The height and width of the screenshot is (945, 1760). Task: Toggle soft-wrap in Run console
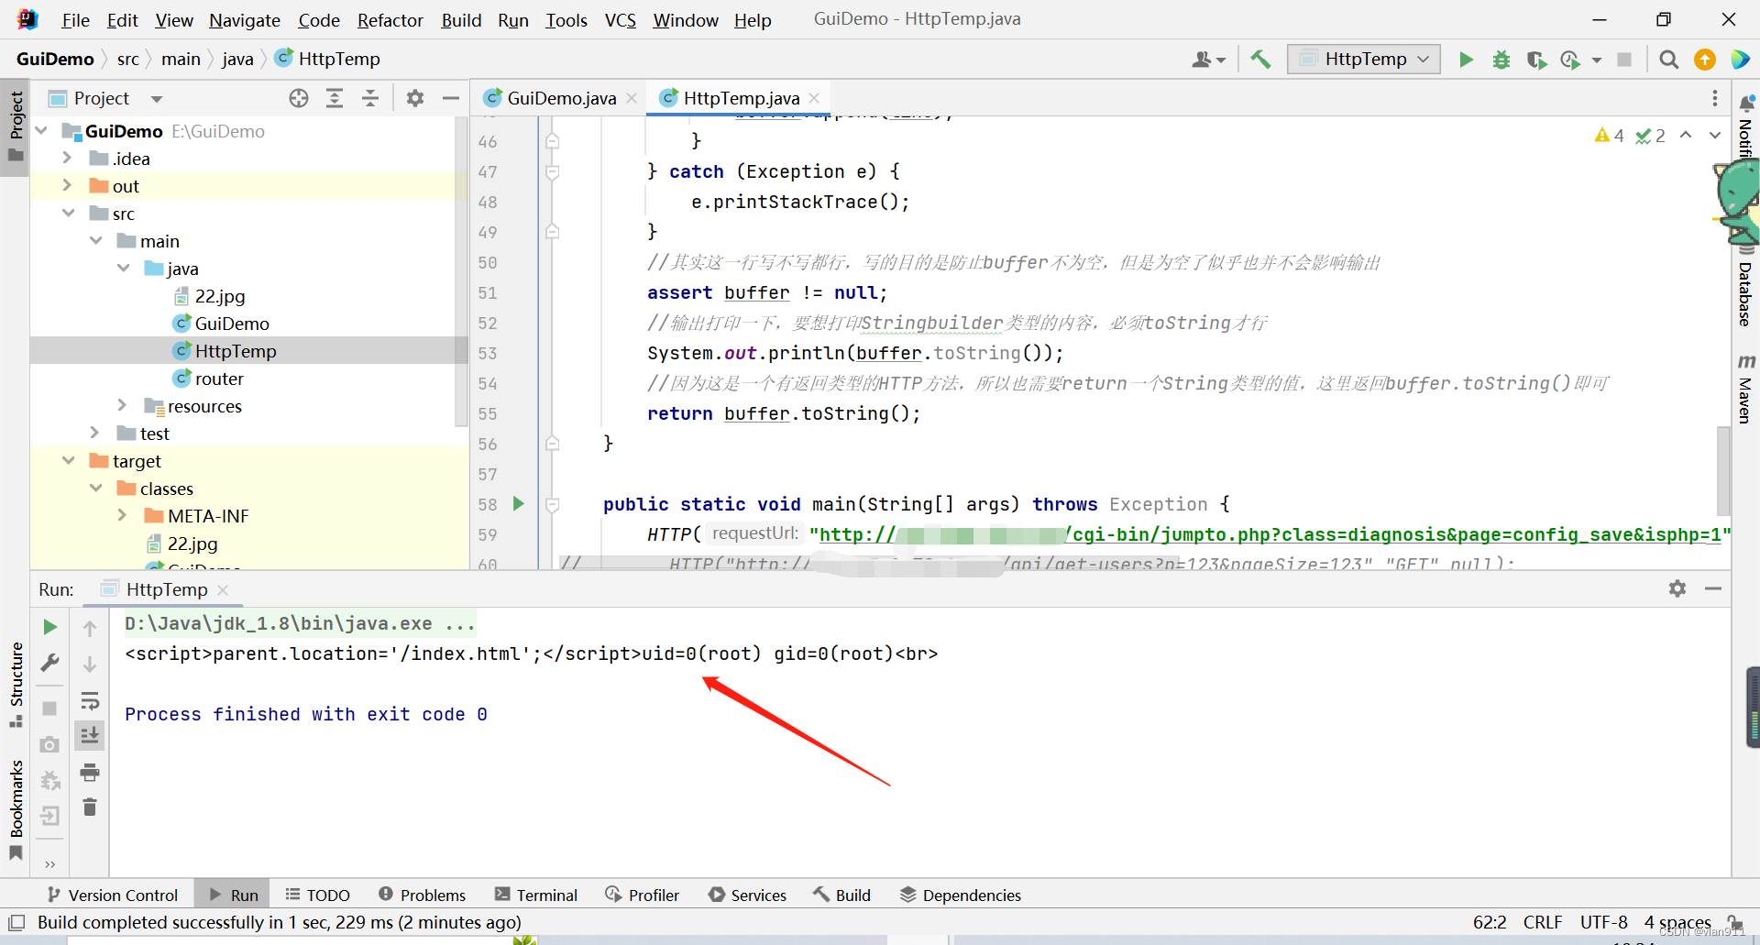(x=90, y=701)
